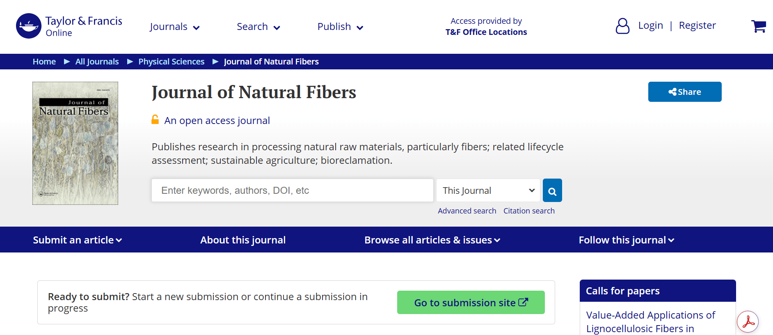773x335 pixels.
Task: Open the shopping cart icon
Action: point(759,26)
